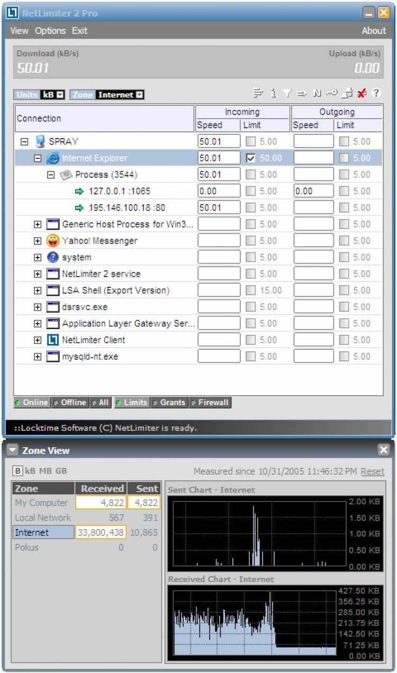Click NetLimiter logo in title bar
This screenshot has width=397, height=673.
coord(13,13)
